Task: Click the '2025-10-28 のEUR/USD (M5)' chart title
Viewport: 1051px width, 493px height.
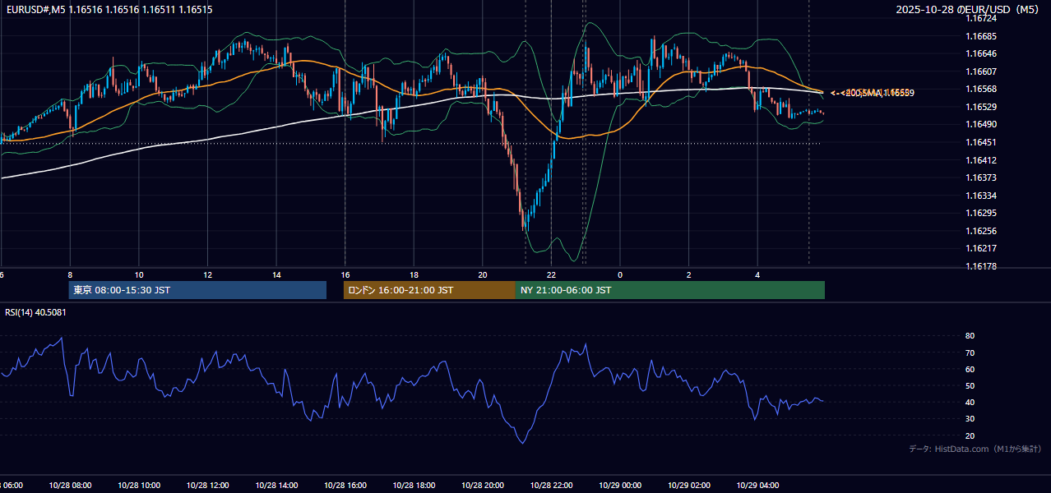Action: click(x=969, y=10)
